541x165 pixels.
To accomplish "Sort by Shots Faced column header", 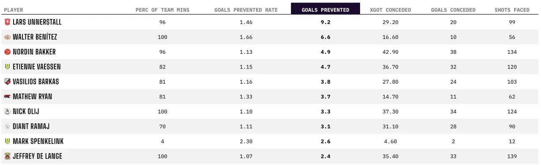I will coord(512,10).
